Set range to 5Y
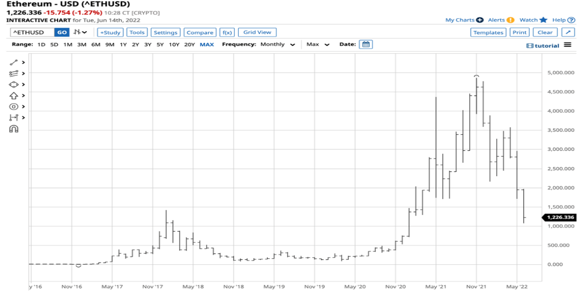Viewport: 584px width, 297px height. pyautogui.click(x=160, y=45)
